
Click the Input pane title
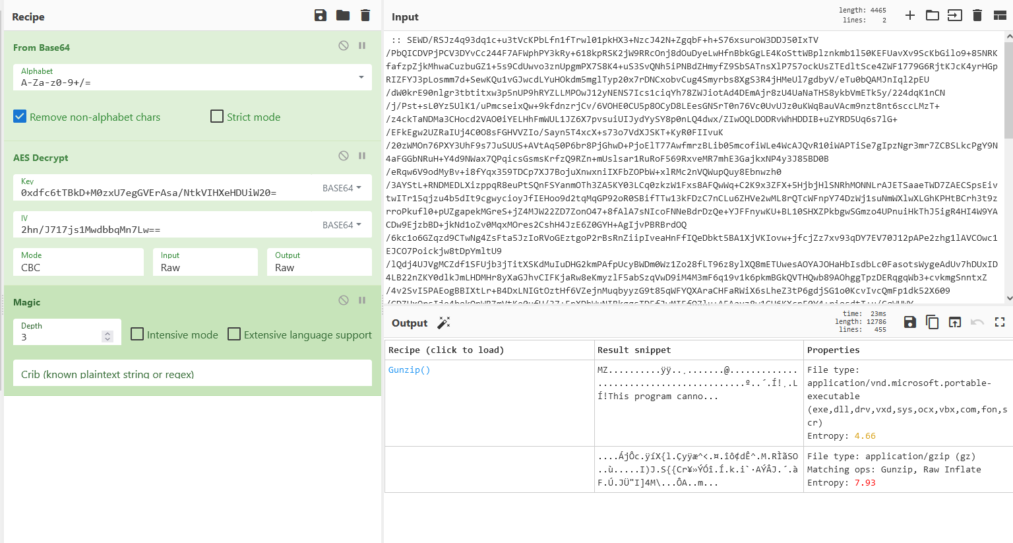point(405,17)
